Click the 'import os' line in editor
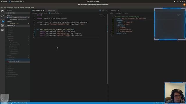The height and width of the screenshot is (104, 186). tap(41, 15)
